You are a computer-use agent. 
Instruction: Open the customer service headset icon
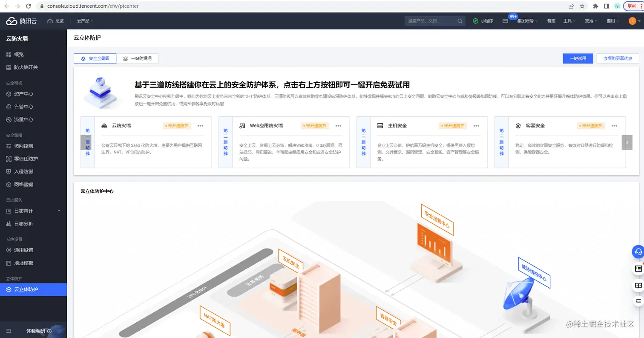(638, 251)
